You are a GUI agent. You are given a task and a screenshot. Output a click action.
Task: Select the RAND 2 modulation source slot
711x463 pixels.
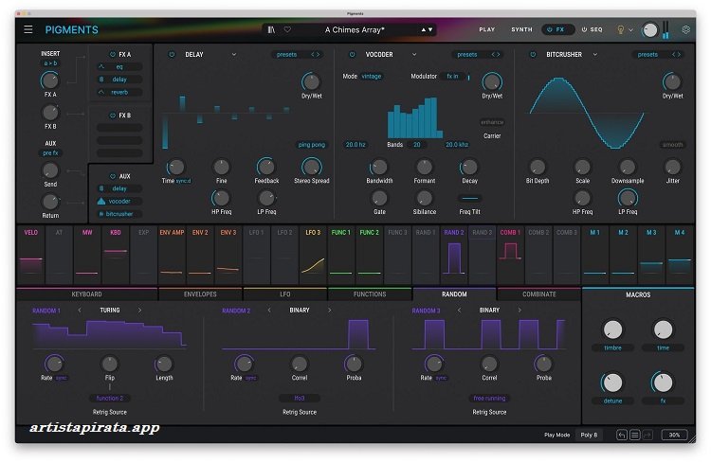(454, 254)
